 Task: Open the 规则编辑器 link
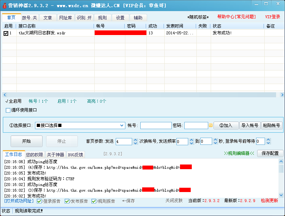pos(239,153)
